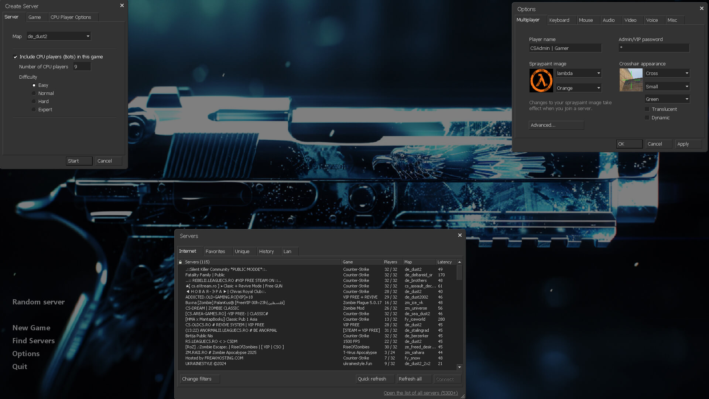Open the Orange spraypaint color dropdown
709x399 pixels.
click(579, 88)
